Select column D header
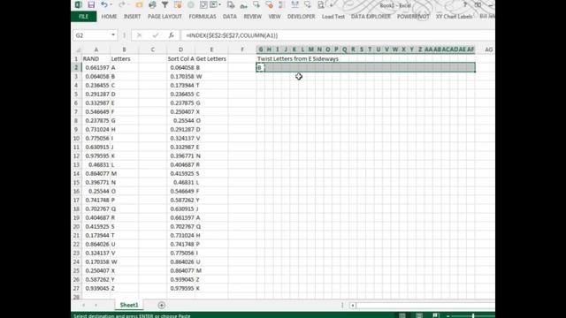566x318 pixels. pos(180,49)
